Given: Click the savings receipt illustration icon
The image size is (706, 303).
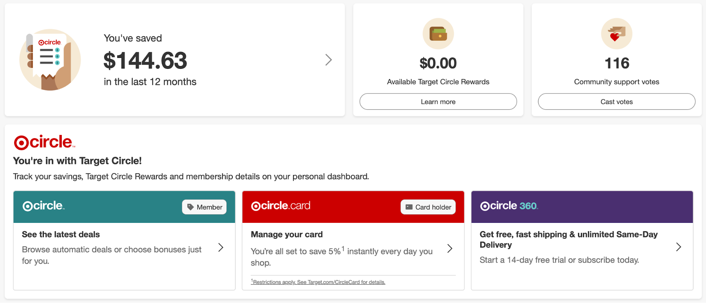Looking at the screenshot, I should (50, 60).
